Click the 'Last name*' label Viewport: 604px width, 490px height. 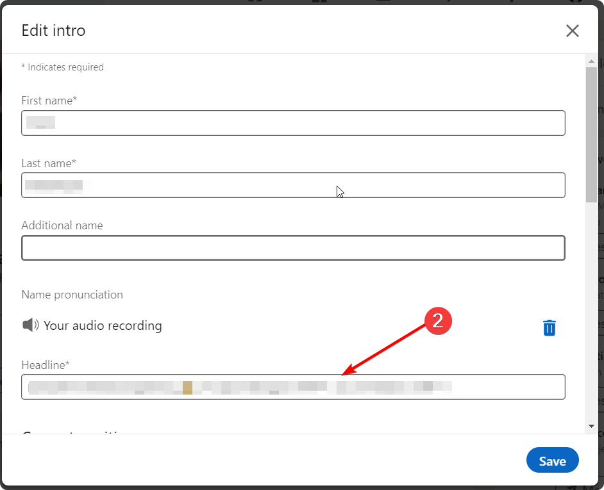pos(49,163)
